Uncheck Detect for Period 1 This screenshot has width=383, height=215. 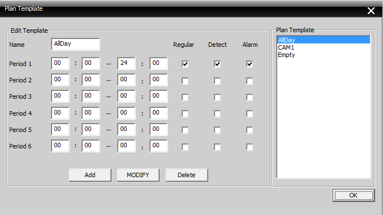(x=217, y=64)
